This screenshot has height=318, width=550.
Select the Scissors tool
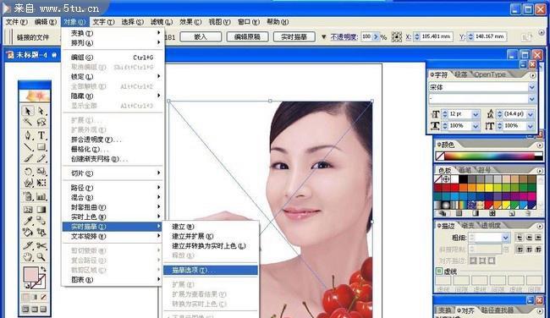point(41,245)
